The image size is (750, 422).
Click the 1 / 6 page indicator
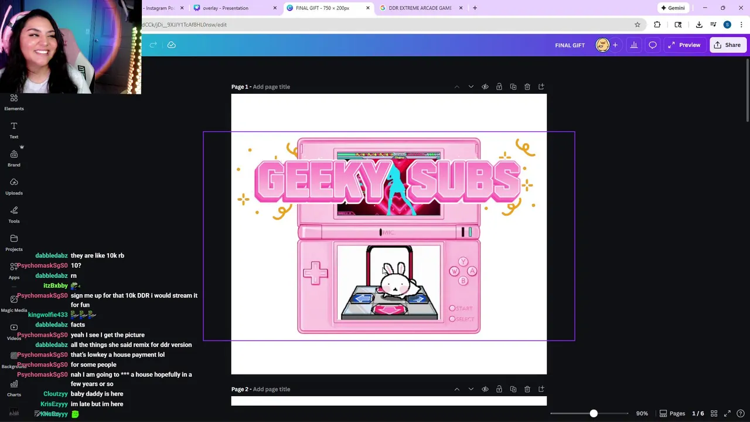coord(698,414)
